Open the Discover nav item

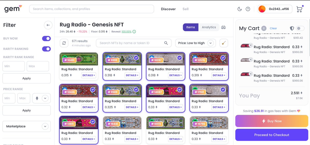[168, 9]
